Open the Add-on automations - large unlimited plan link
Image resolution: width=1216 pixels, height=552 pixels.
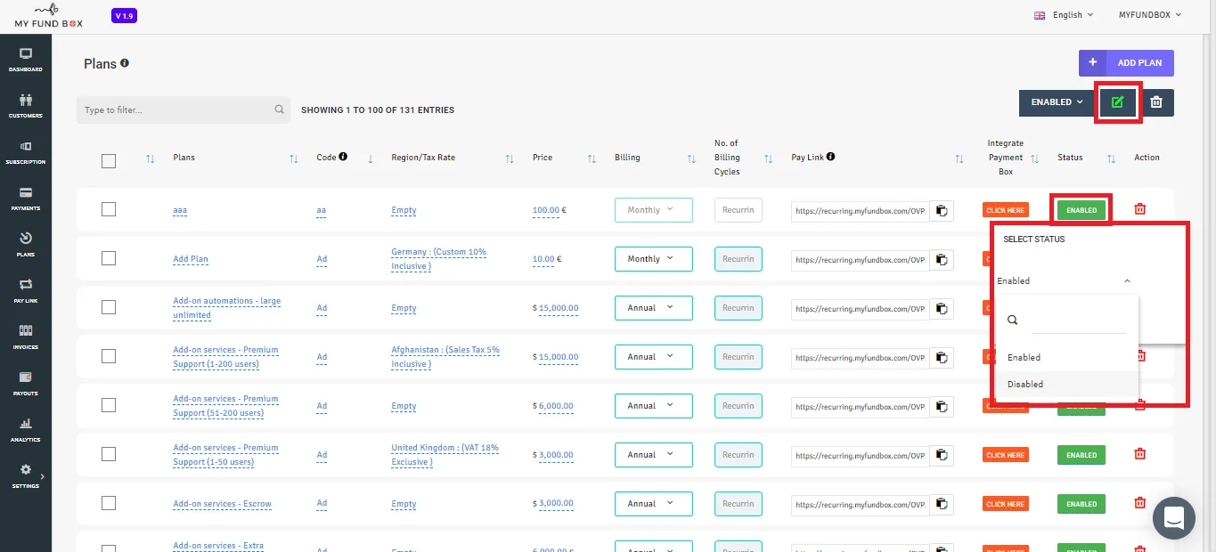[x=226, y=308]
